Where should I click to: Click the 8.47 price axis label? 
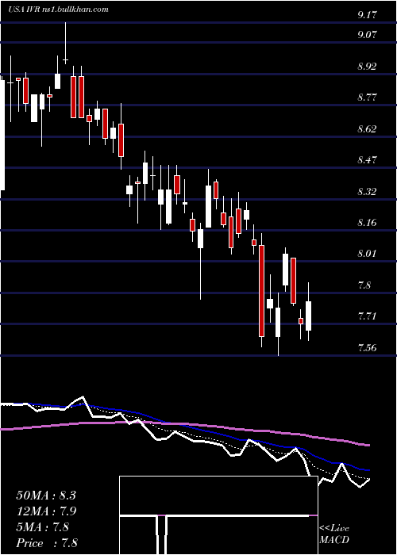(x=367, y=160)
